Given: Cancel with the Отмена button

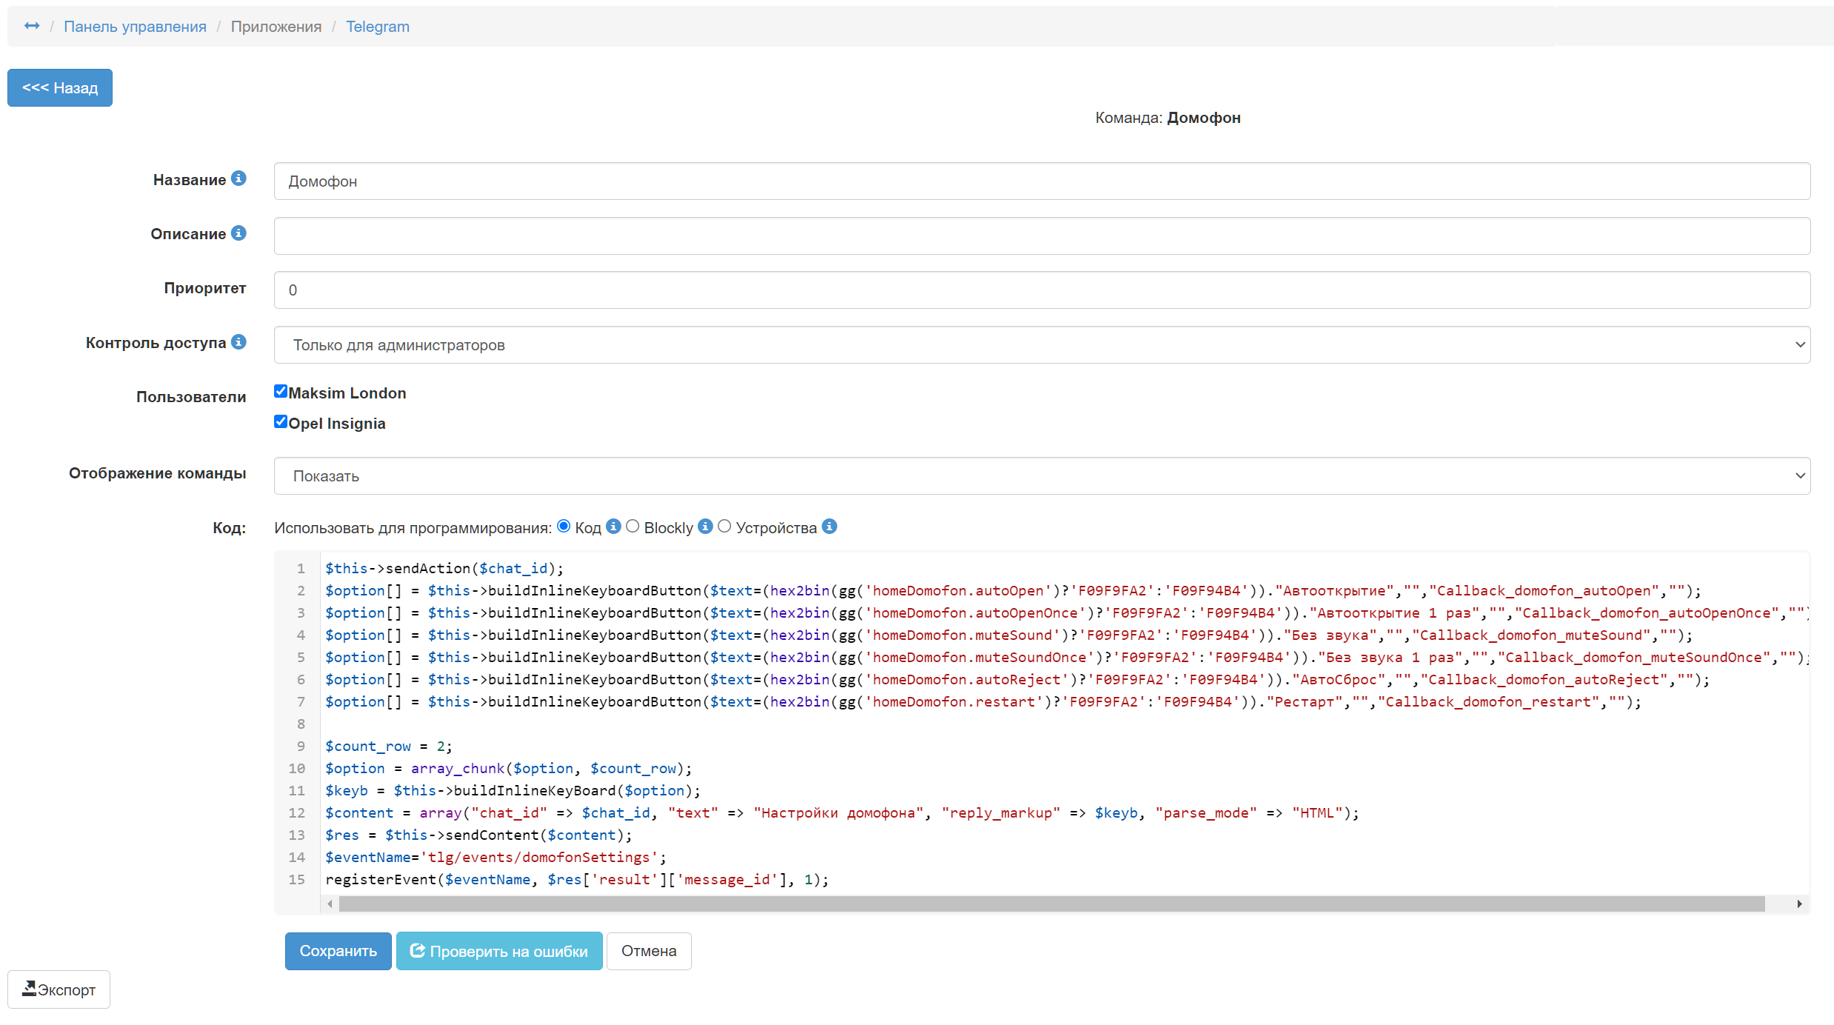Looking at the screenshot, I should pos(649,951).
